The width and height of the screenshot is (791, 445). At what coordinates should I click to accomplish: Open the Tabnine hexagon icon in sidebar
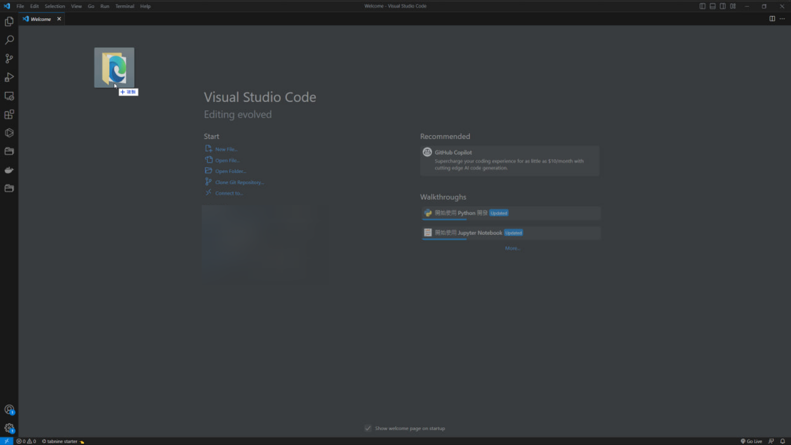tap(9, 133)
